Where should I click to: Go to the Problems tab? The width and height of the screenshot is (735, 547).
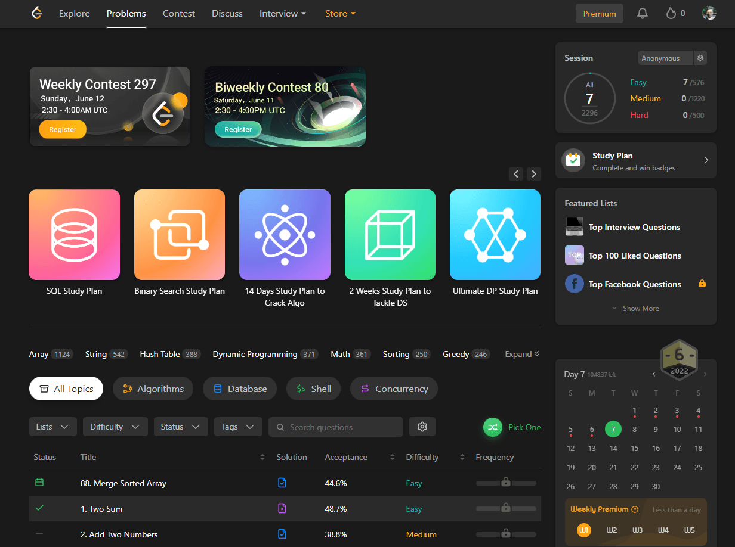pyautogui.click(x=126, y=13)
